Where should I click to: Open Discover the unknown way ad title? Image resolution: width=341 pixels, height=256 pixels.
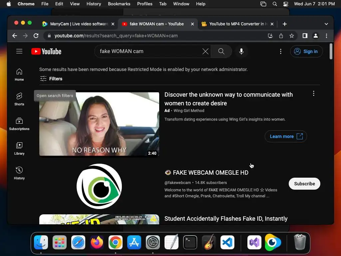[228, 99]
